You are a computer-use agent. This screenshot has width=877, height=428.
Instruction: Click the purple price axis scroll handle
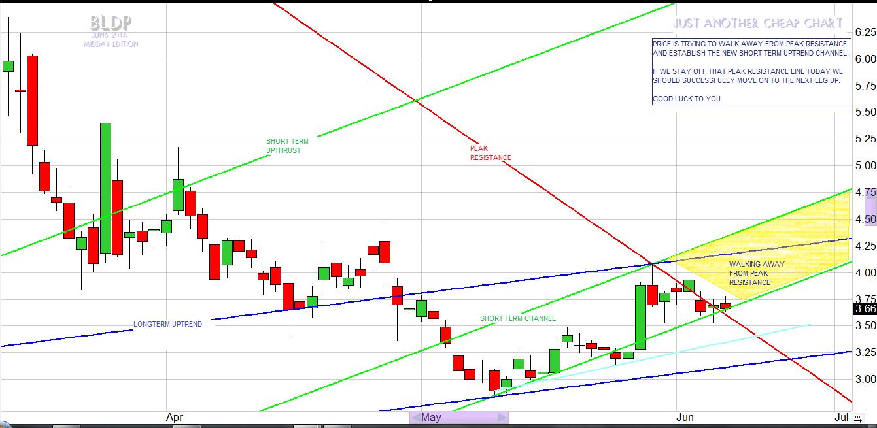click(x=870, y=206)
